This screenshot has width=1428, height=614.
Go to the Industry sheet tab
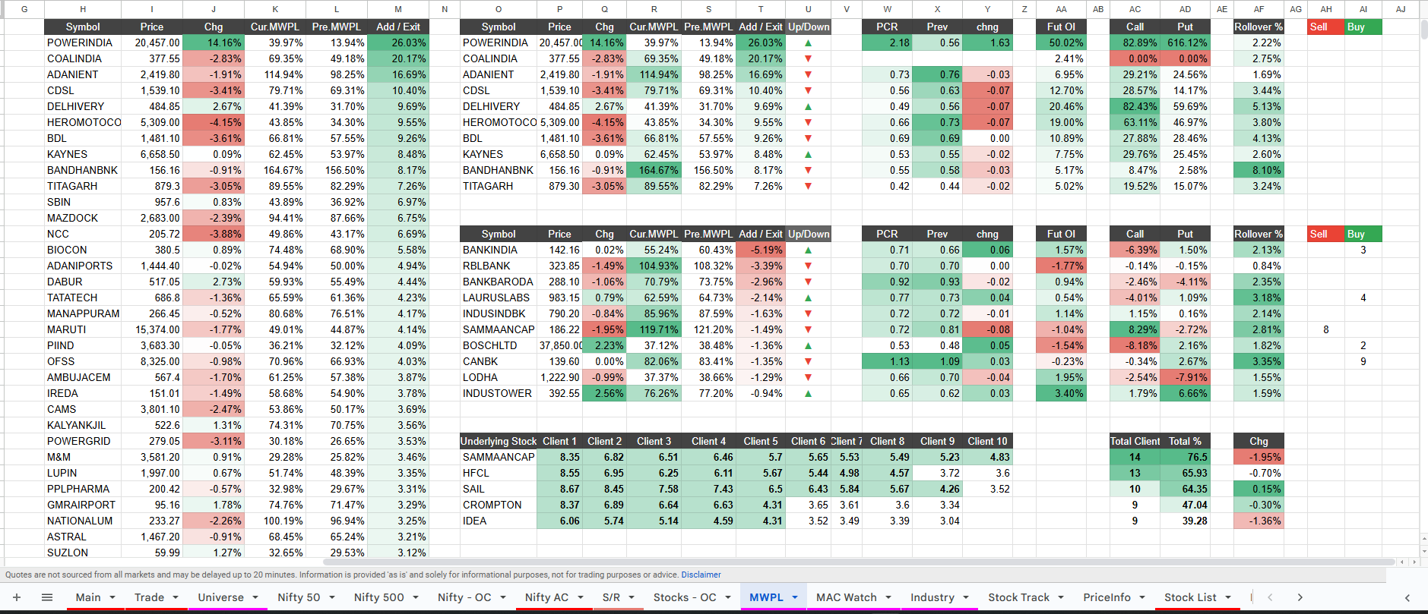click(x=932, y=597)
